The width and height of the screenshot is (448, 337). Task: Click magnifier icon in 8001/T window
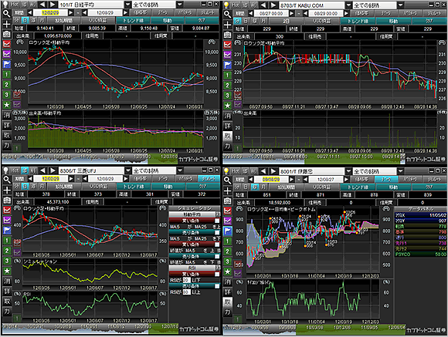[227, 180]
